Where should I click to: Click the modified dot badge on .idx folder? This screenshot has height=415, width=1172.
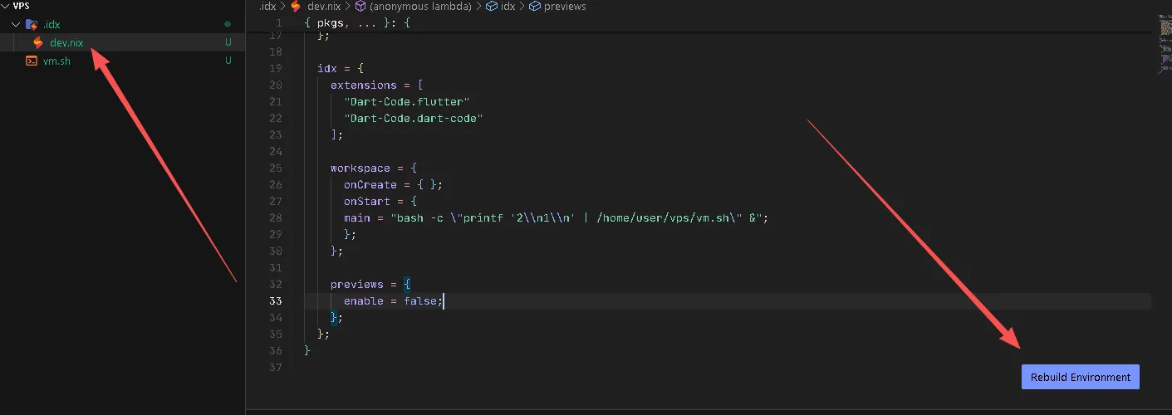228,25
